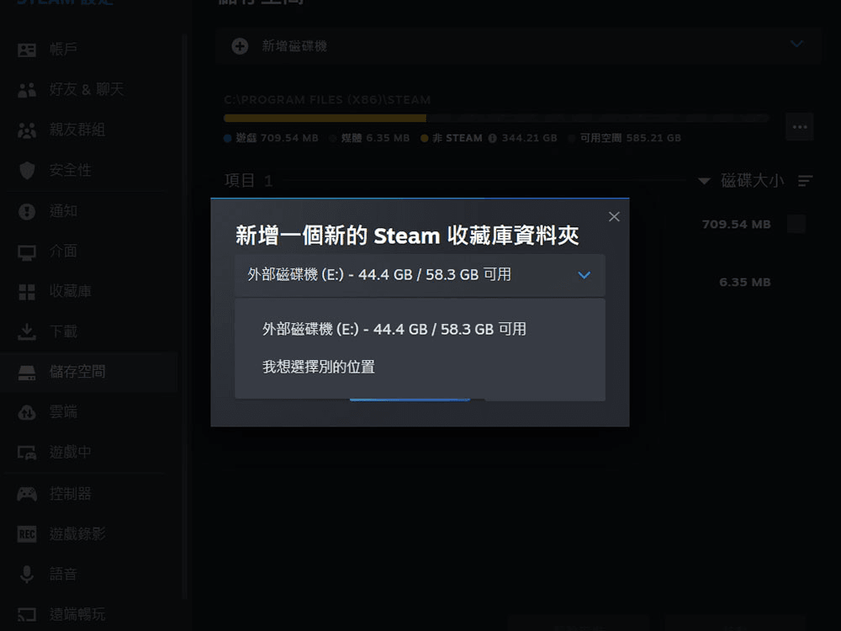Go to 遊戲錄影 settings section
This screenshot has width=841, height=631.
(77, 534)
